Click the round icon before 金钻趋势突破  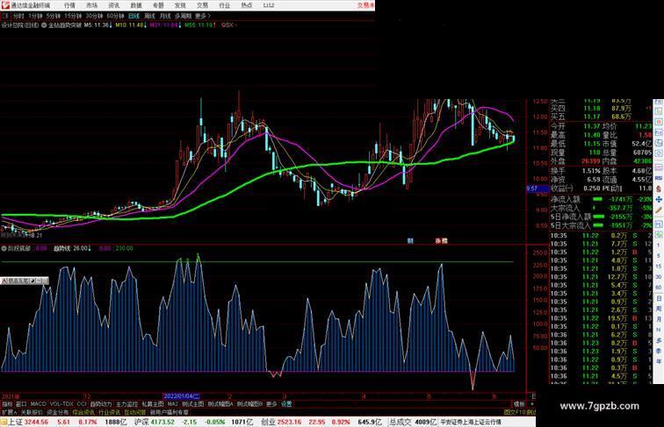44,25
